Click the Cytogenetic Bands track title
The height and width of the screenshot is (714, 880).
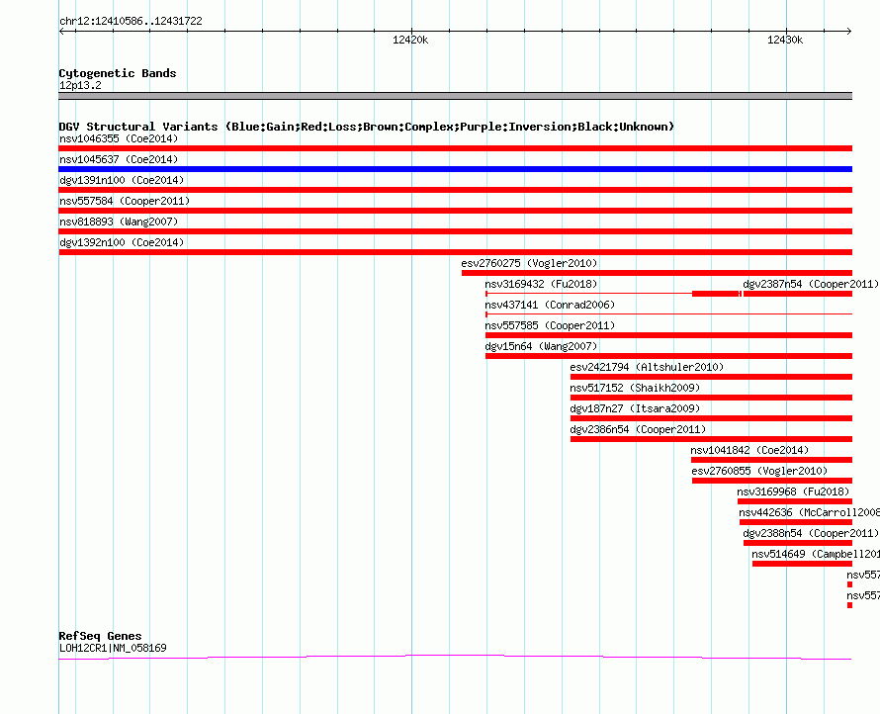click(x=118, y=73)
